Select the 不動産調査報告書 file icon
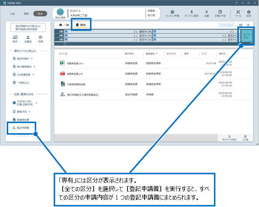Screen dimensions: 259x207 (x=63, y=84)
